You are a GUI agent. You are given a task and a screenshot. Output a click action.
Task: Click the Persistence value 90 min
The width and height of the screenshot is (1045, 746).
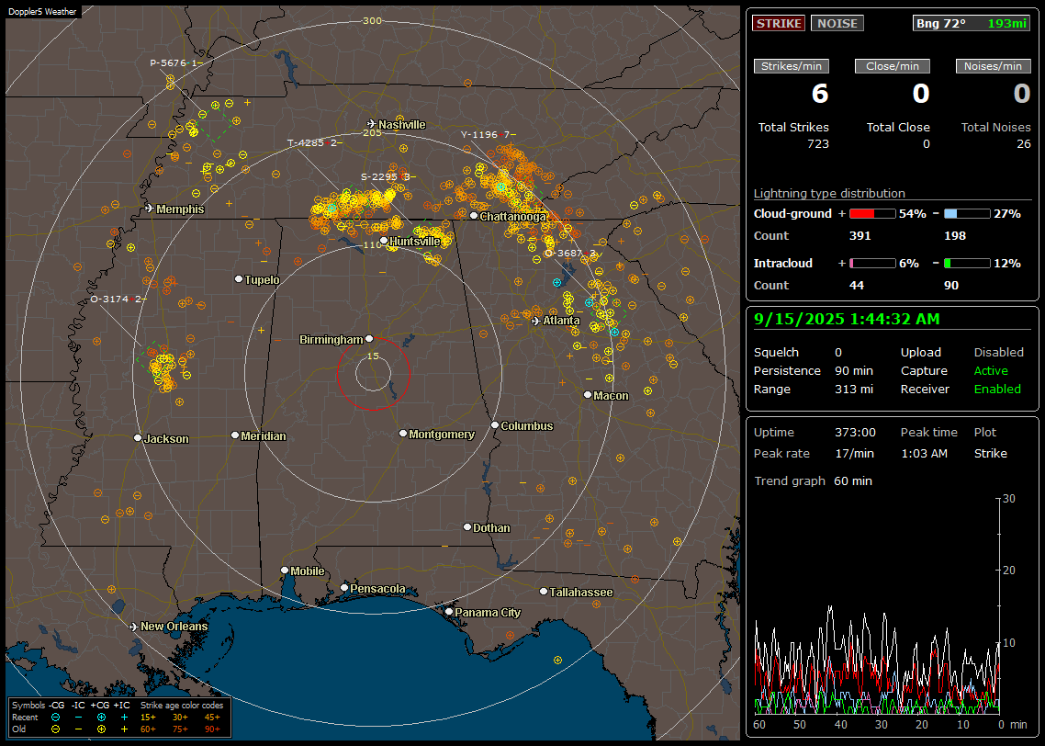tap(854, 370)
